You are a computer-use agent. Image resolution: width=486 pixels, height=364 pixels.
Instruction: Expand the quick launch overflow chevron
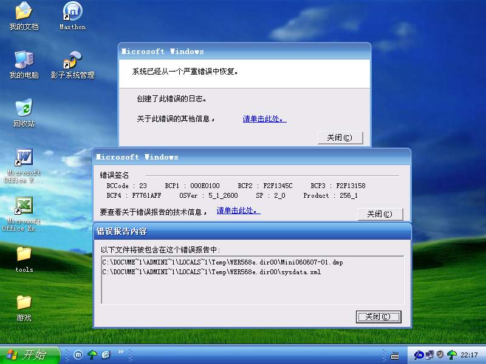[120, 352]
